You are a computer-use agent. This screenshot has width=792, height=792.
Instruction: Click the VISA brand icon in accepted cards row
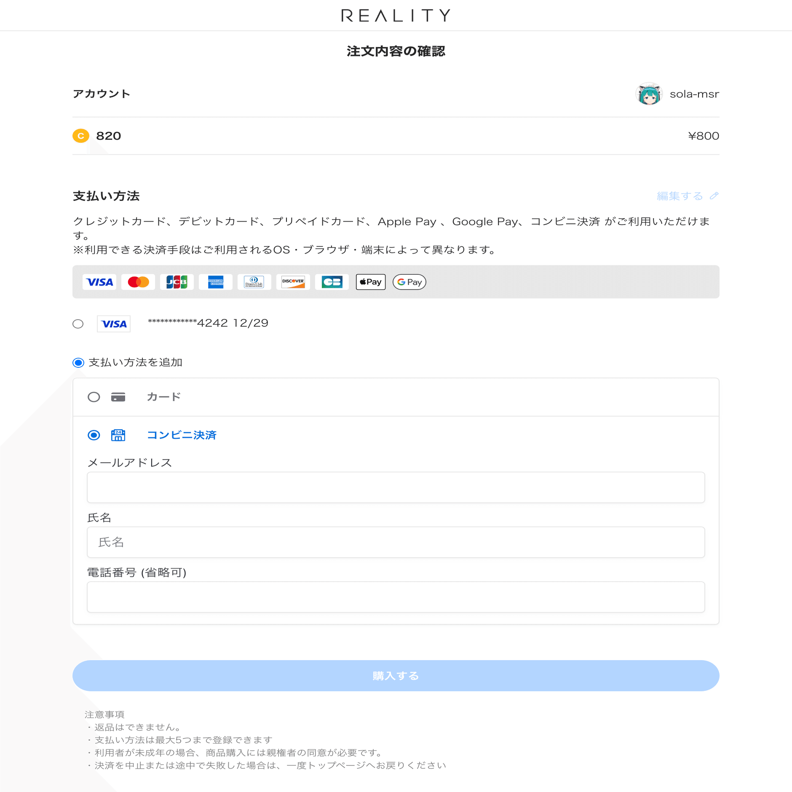pyautogui.click(x=99, y=282)
